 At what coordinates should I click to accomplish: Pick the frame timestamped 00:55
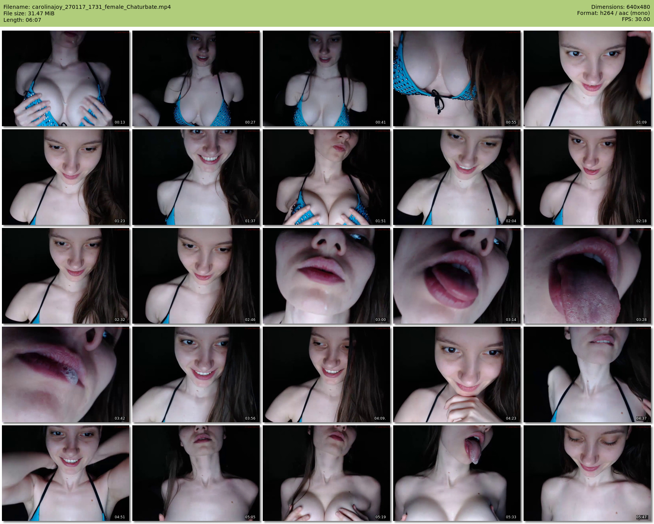coord(457,78)
